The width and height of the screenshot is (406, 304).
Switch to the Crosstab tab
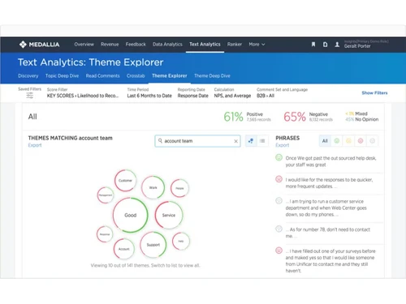136,76
